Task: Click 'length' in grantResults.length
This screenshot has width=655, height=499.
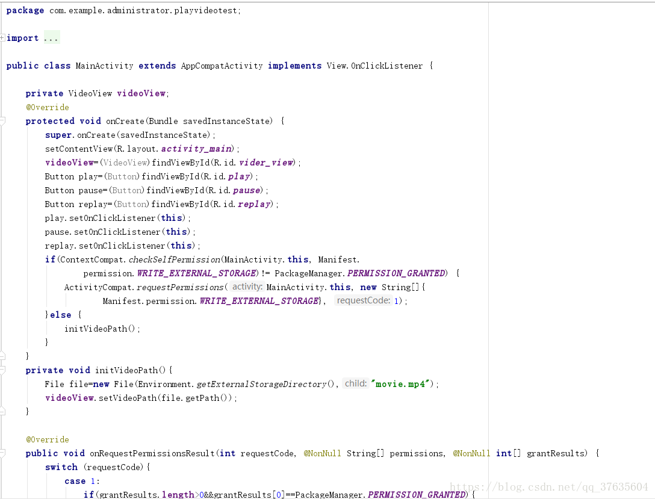Action: (178, 495)
